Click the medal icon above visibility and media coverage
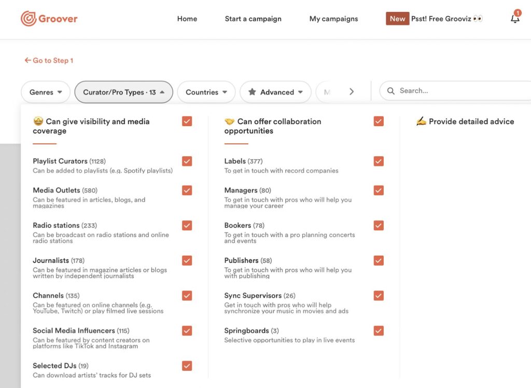Image resolution: width=531 pixels, height=388 pixels. [38, 121]
